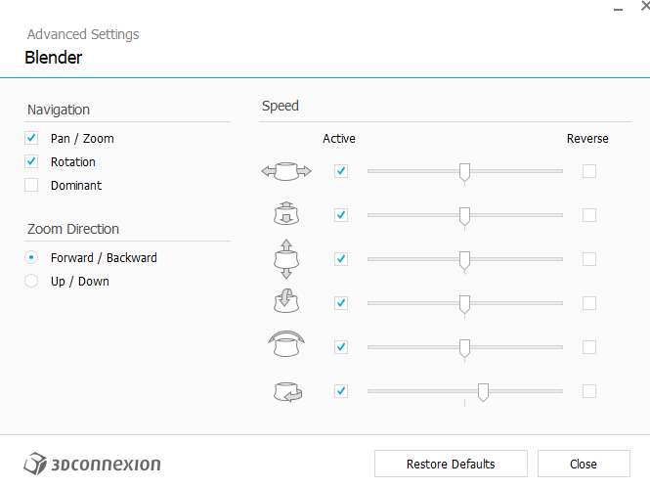Minimize the Advanced Settings window

tap(618, 9)
